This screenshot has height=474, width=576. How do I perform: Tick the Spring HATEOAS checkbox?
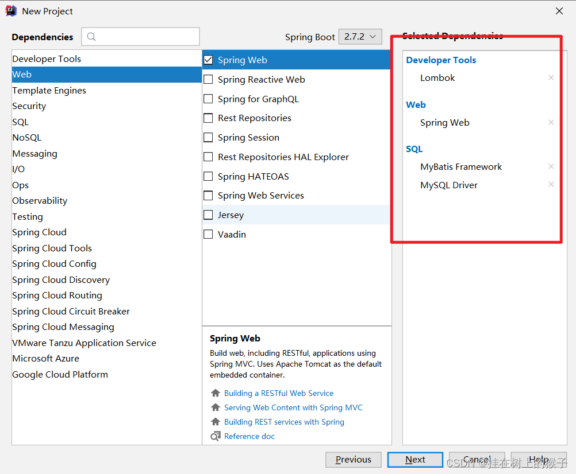pos(208,176)
